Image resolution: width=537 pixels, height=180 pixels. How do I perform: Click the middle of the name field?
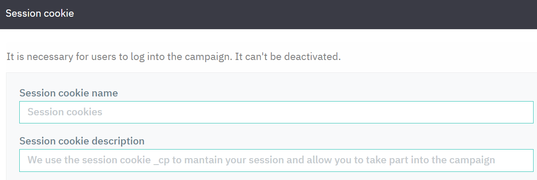coord(276,112)
